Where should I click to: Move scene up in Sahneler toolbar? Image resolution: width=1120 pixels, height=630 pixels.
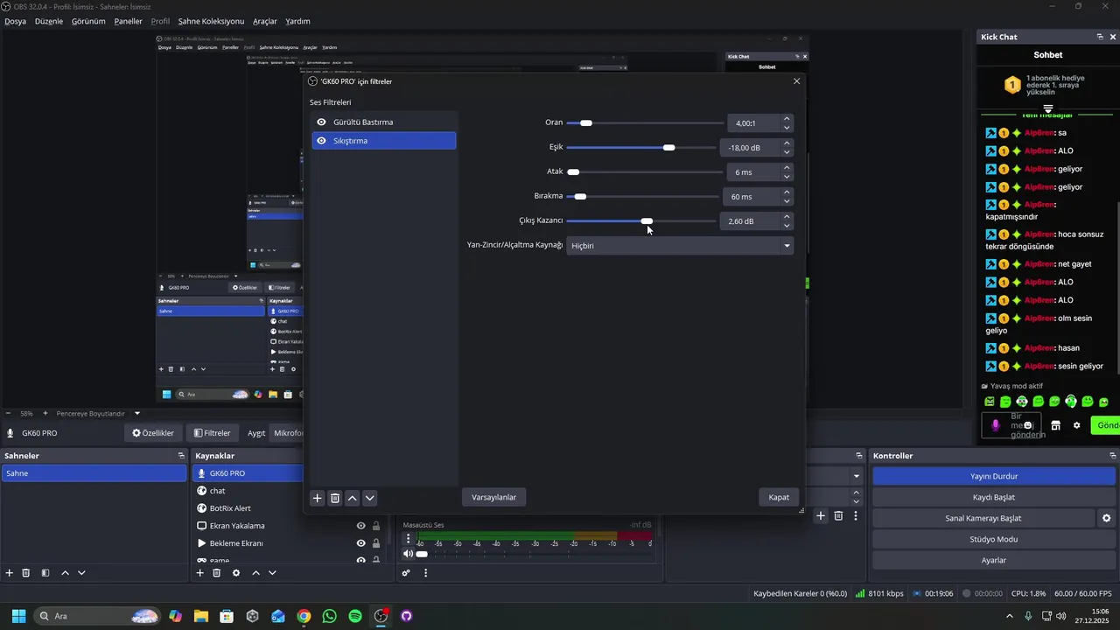point(65,573)
